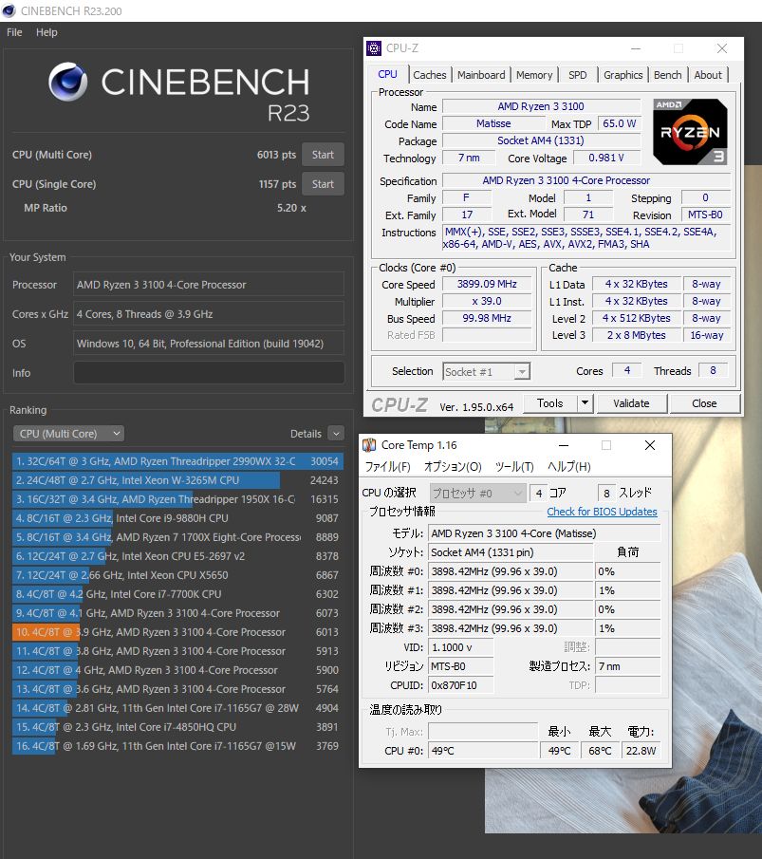Viewport: 762px width, 859px height.
Task: Select ranking entry 12 Ryzen 3 3100 at 4 GHz
Action: [178, 670]
